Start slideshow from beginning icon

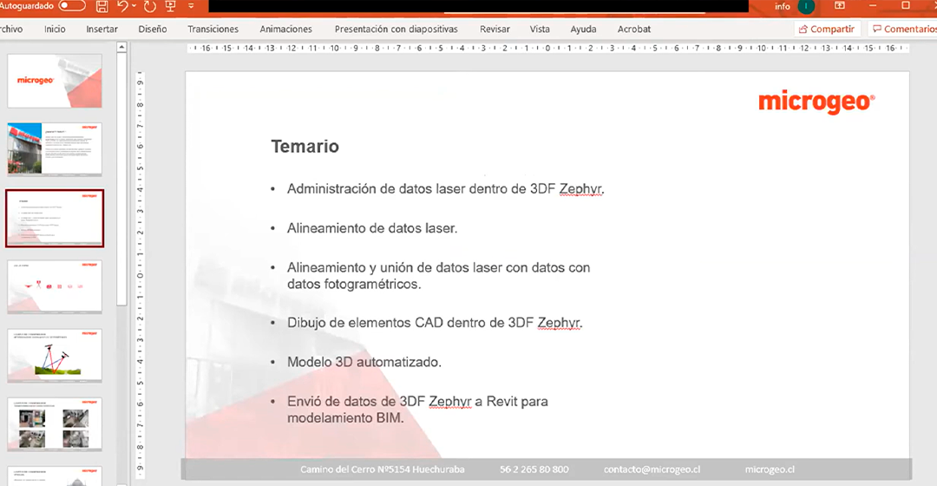click(x=170, y=7)
